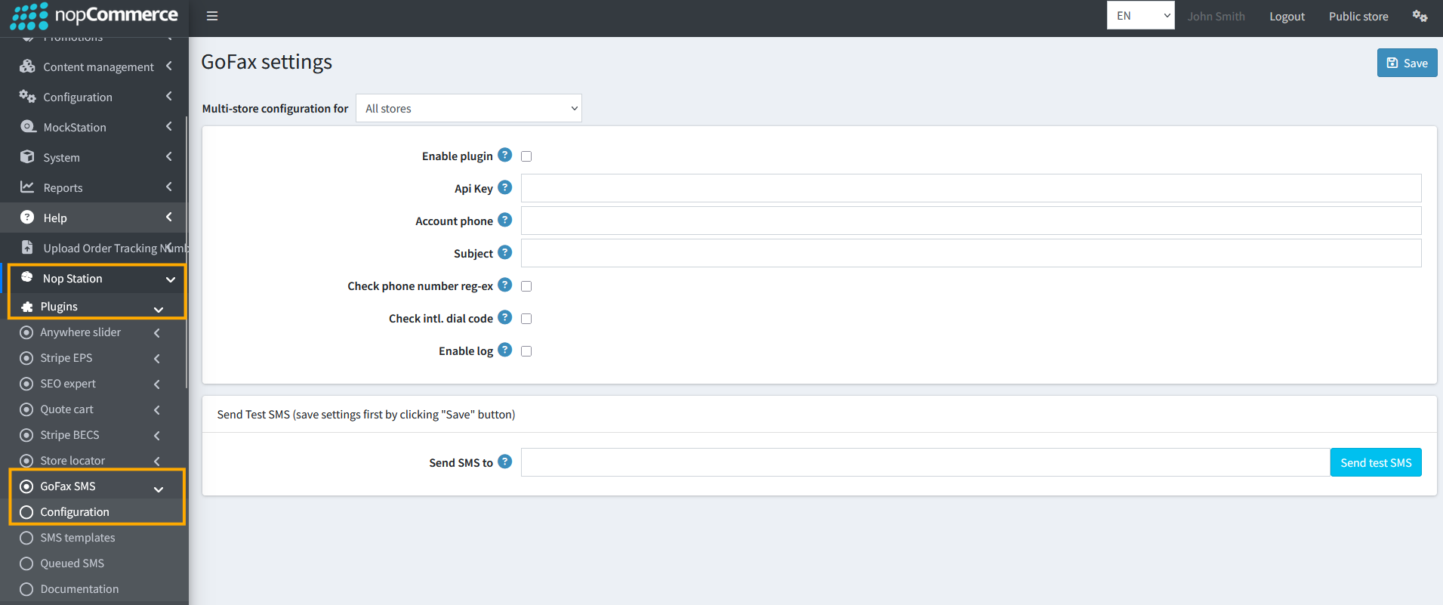Show help tooltip for Enable plugin
1443x605 pixels.
(x=505, y=155)
